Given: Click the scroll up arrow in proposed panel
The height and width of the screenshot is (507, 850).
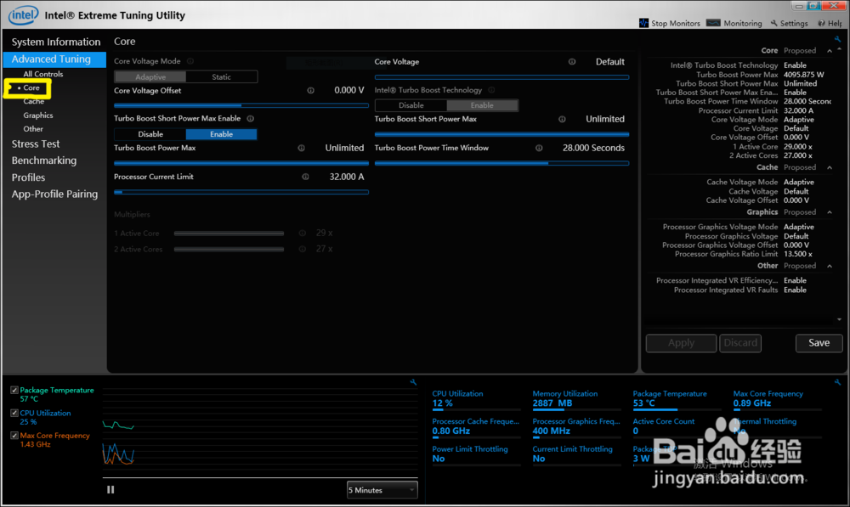Looking at the screenshot, I should pos(840,50).
